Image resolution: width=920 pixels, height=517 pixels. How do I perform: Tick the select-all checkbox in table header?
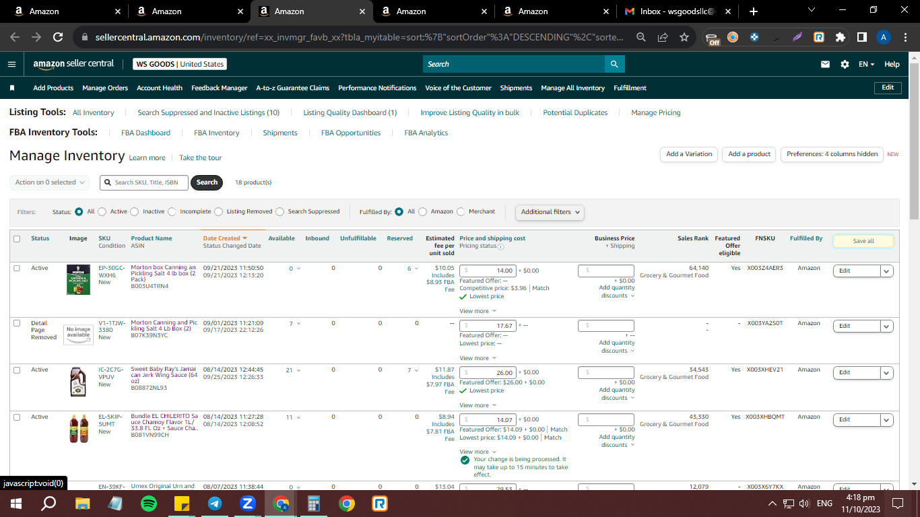[x=17, y=239]
